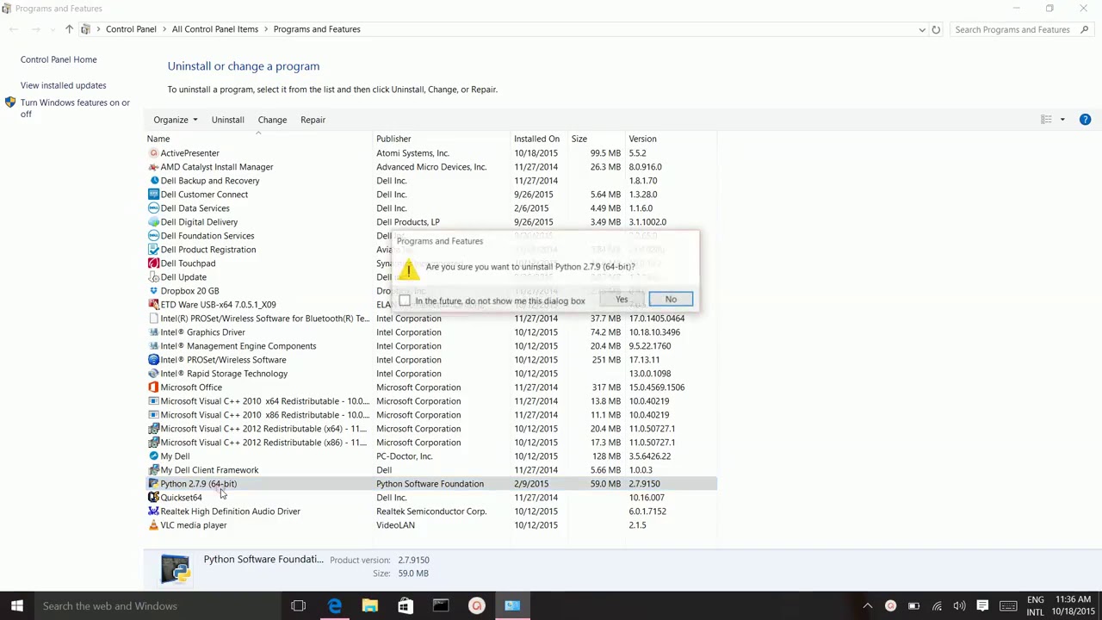Viewport: 1102px width, 620px height.
Task: Open the Windows Start button
Action: point(16,605)
